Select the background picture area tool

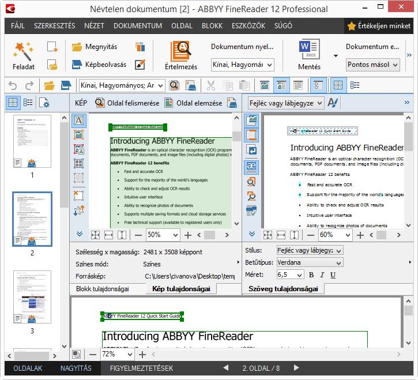point(78,149)
